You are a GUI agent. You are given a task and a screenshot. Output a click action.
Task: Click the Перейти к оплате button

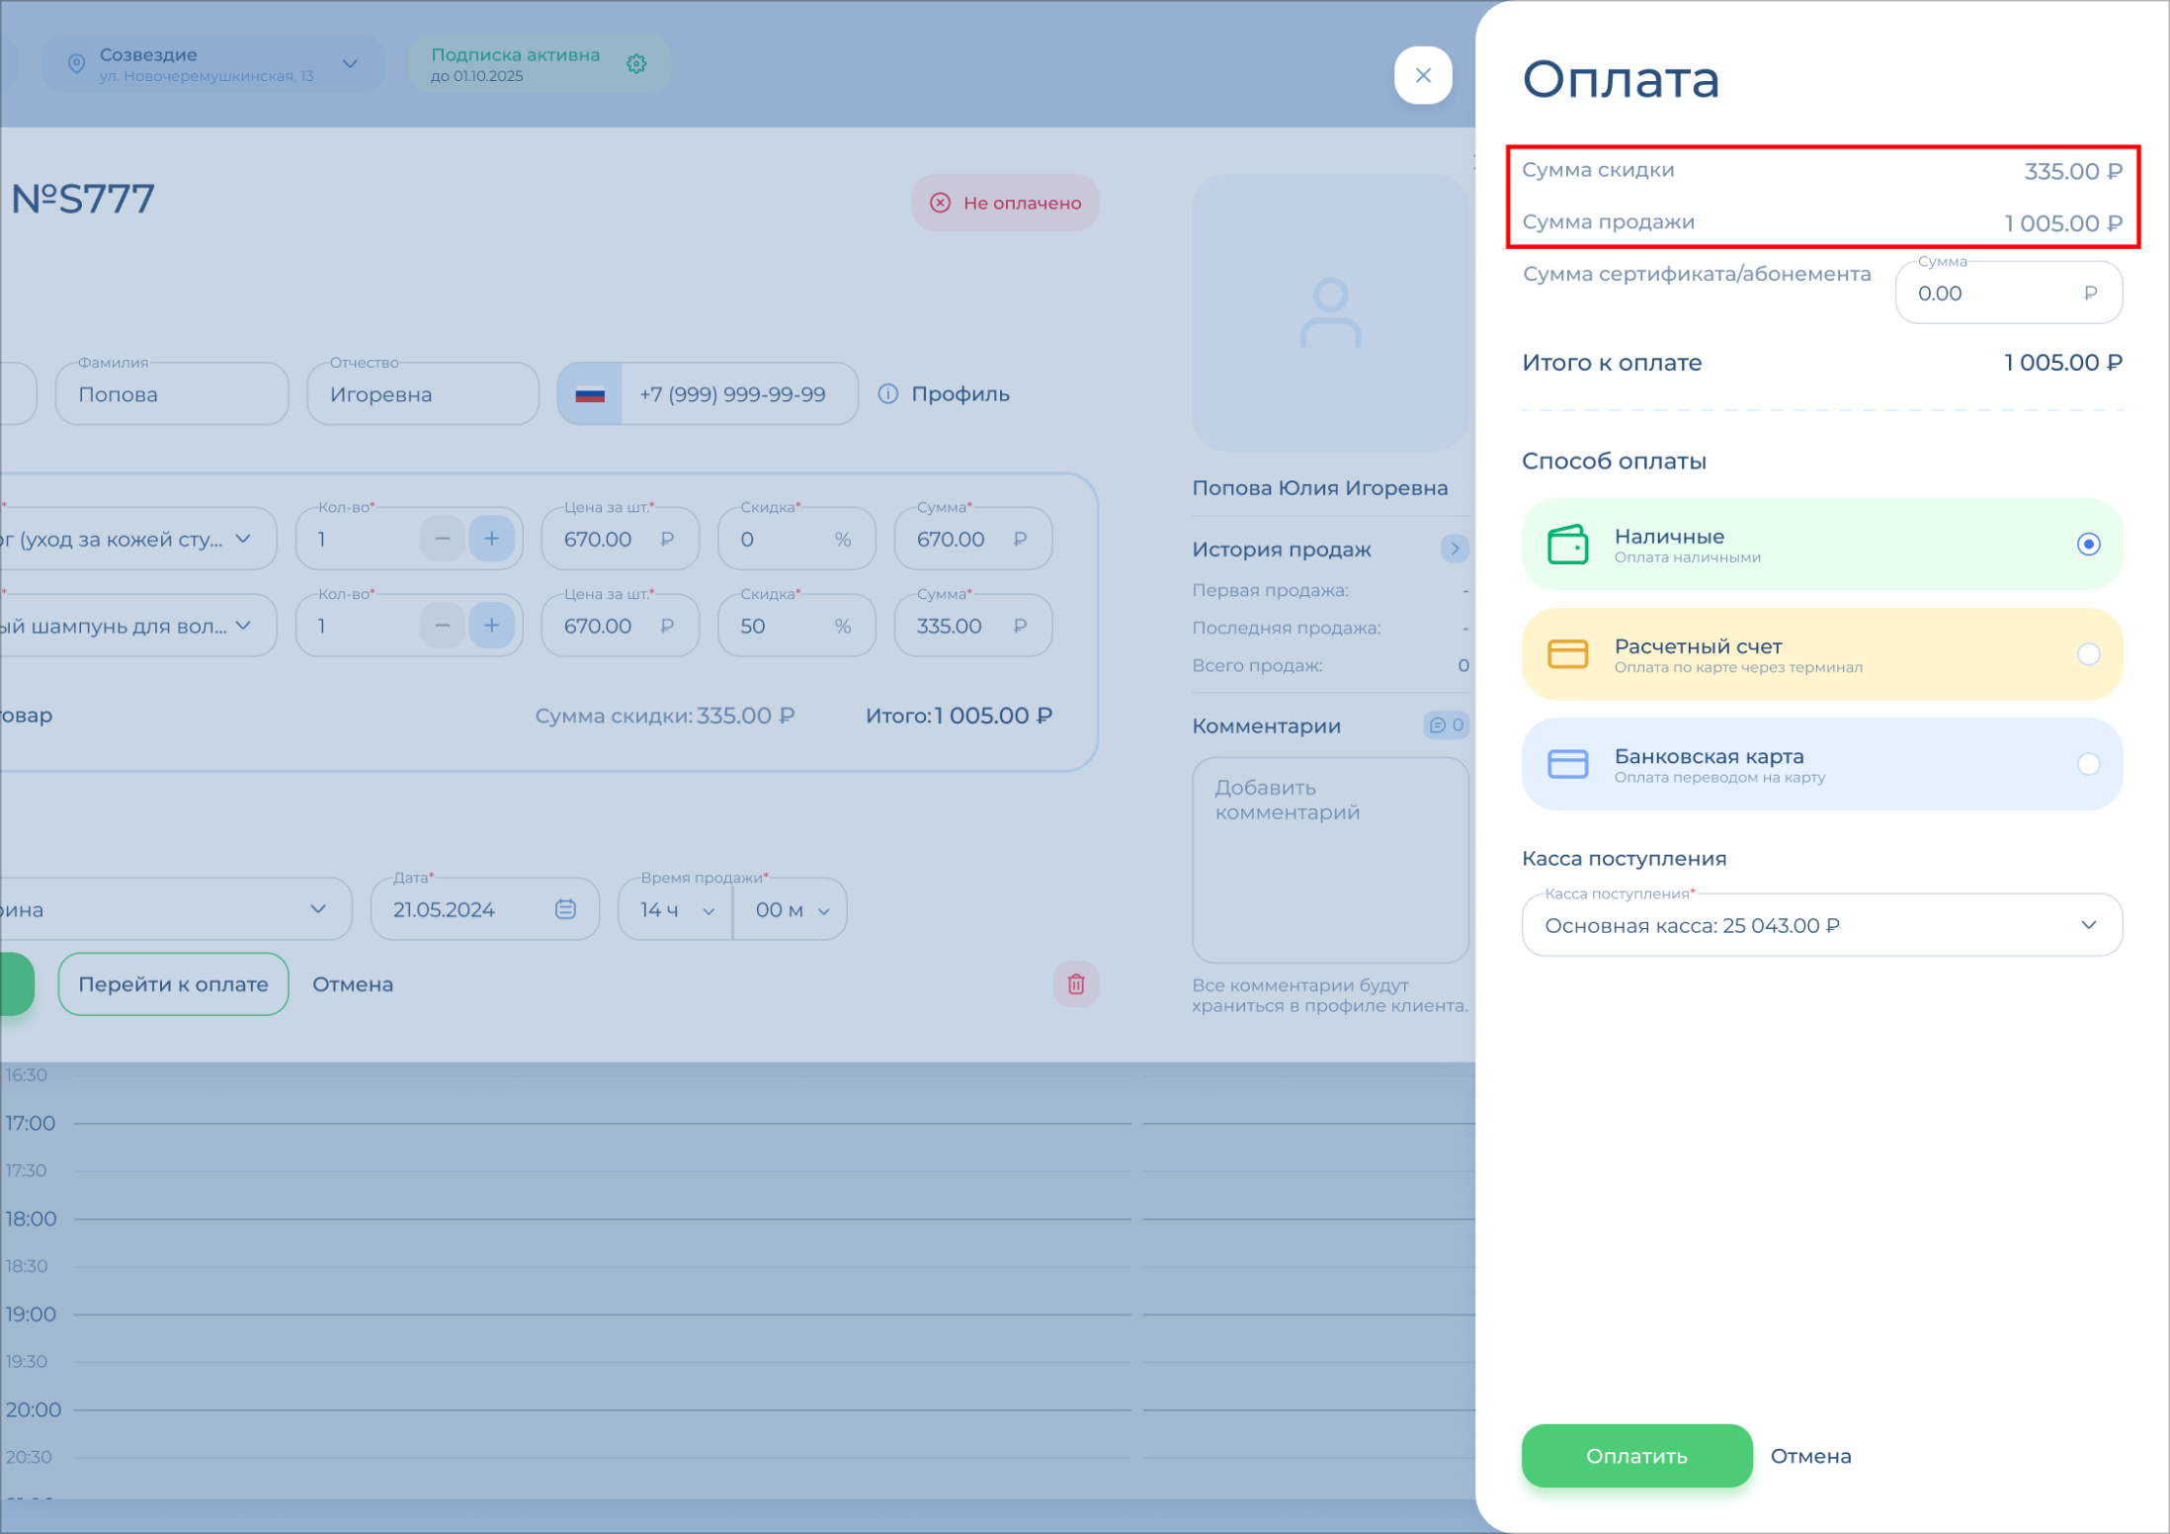pos(173,984)
